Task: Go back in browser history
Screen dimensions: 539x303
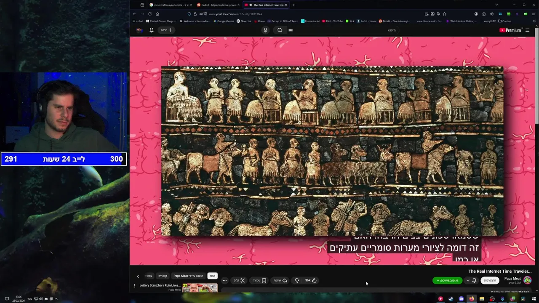Action: 135,14
